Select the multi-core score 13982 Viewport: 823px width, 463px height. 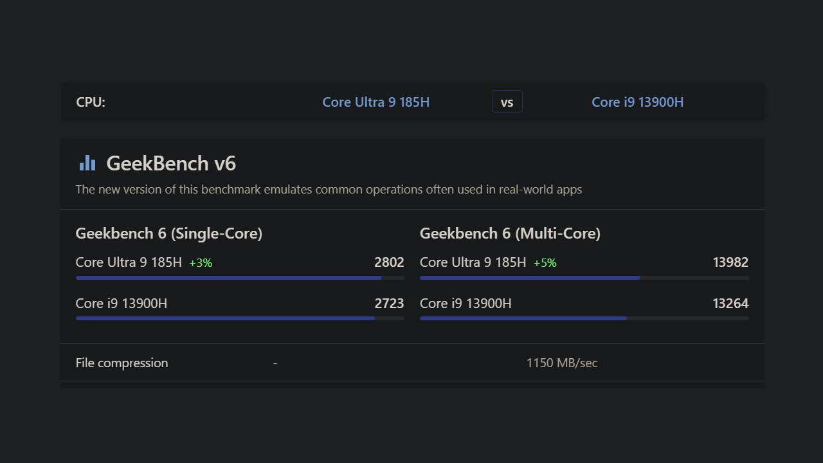pos(730,262)
